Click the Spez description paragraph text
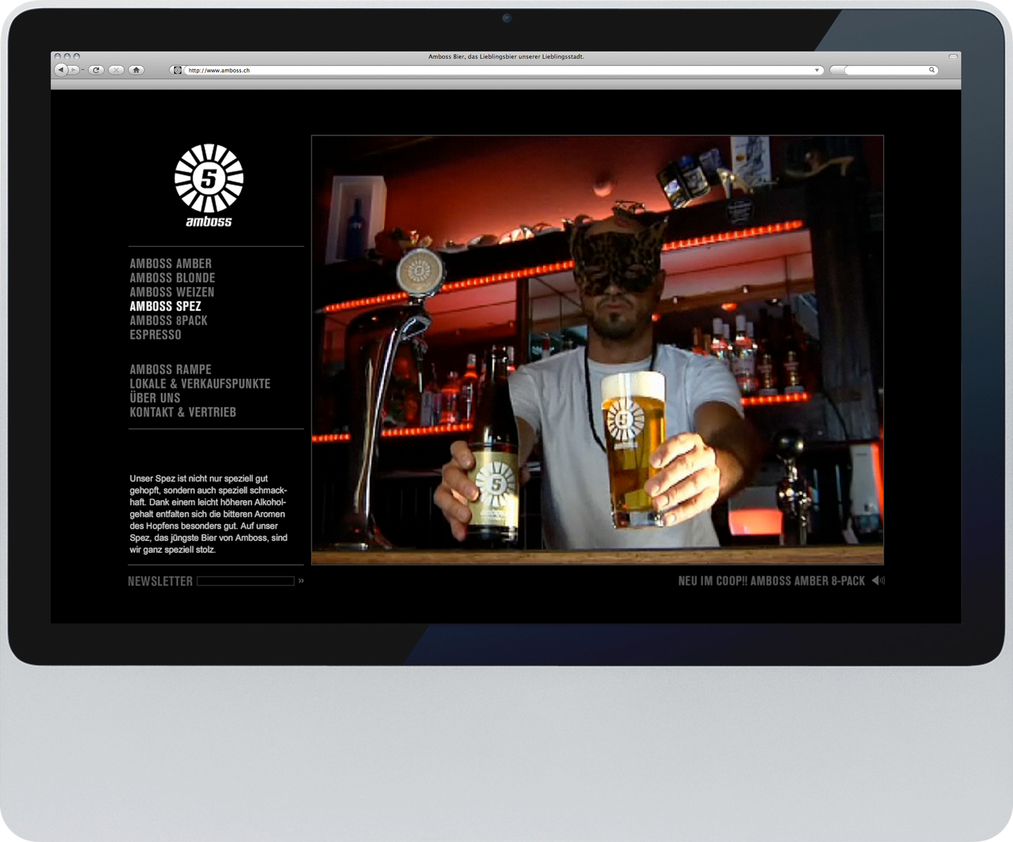Screen dimensions: 1013x842 [208, 514]
